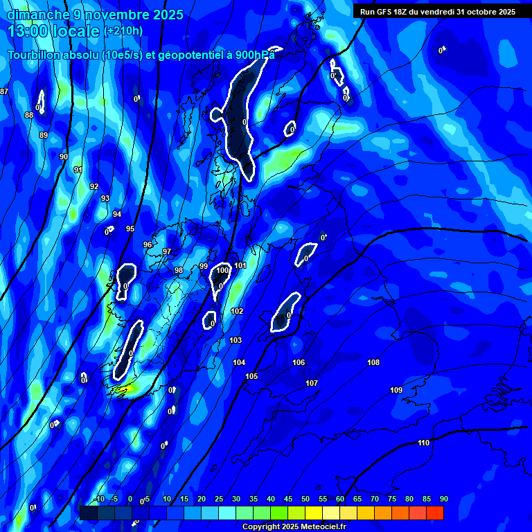The width and height of the screenshot is (532, 532).
Task: Click the "Run GFS 18Z" banner
Action: pyautogui.click(x=437, y=11)
